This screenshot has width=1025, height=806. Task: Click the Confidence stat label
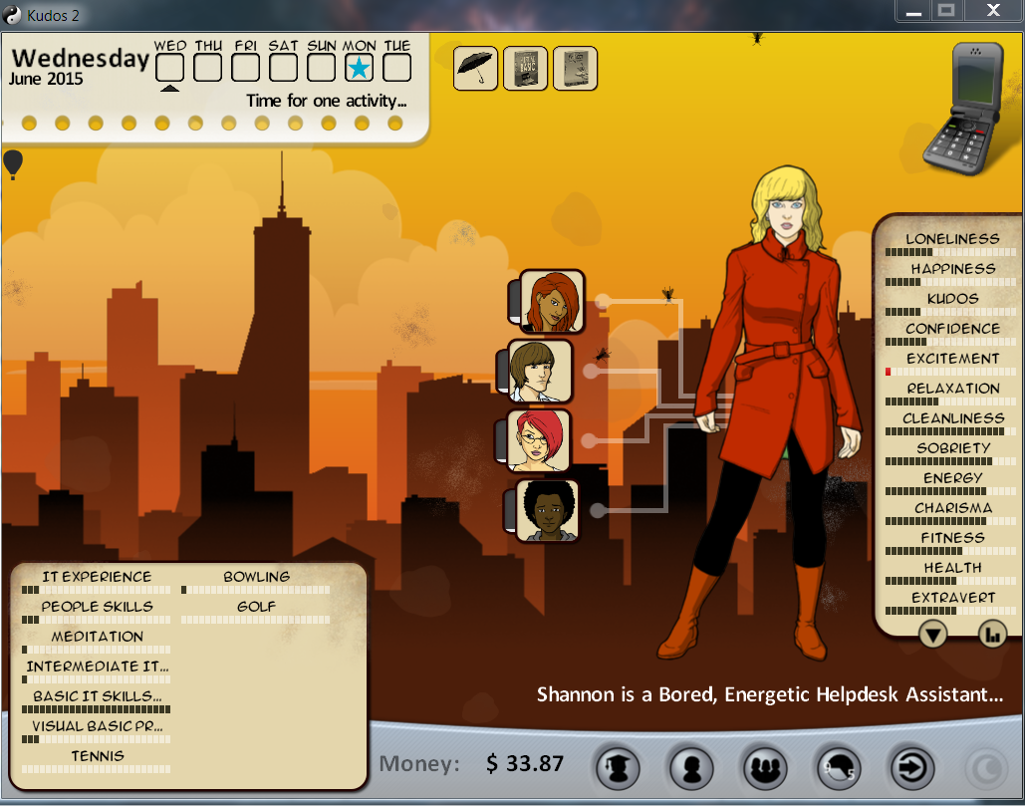[952, 329]
